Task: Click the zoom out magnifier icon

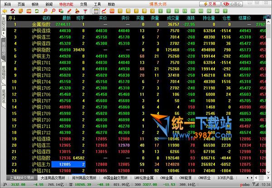Action: (53, 11)
